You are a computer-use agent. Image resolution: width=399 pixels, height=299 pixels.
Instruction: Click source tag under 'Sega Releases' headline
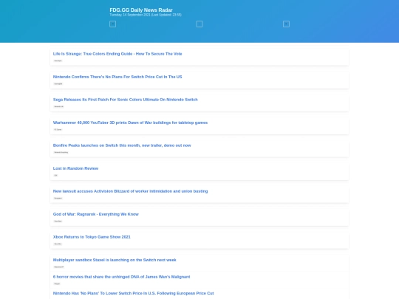(59, 106)
